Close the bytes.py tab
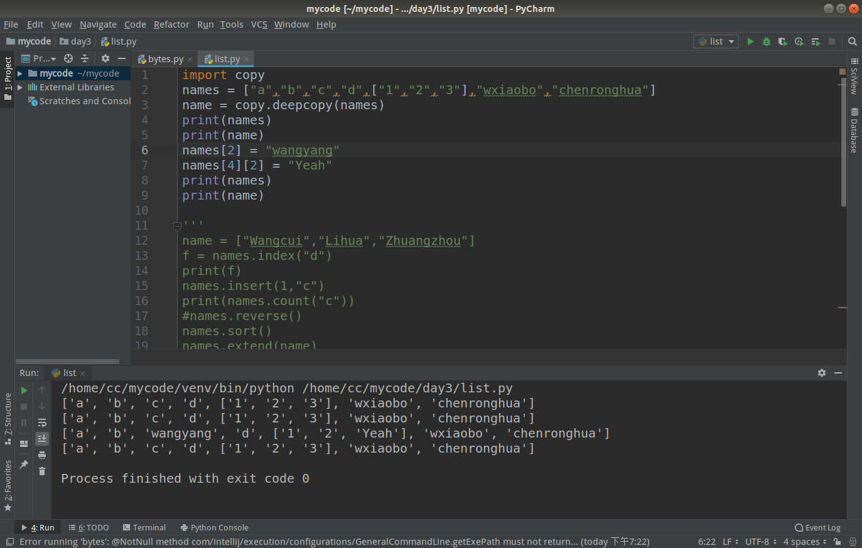Image resolution: width=862 pixels, height=548 pixels. (x=190, y=59)
